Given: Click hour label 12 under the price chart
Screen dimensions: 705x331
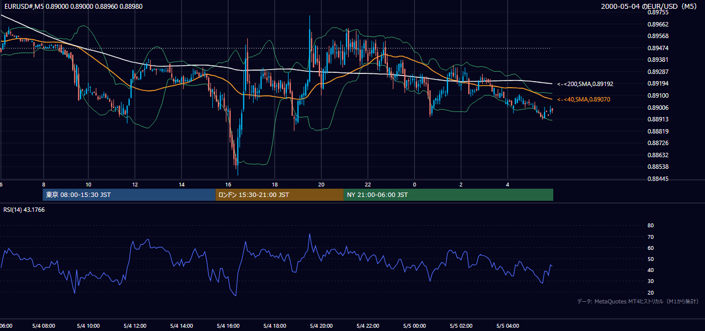Looking at the screenshot, I should click(135, 184).
